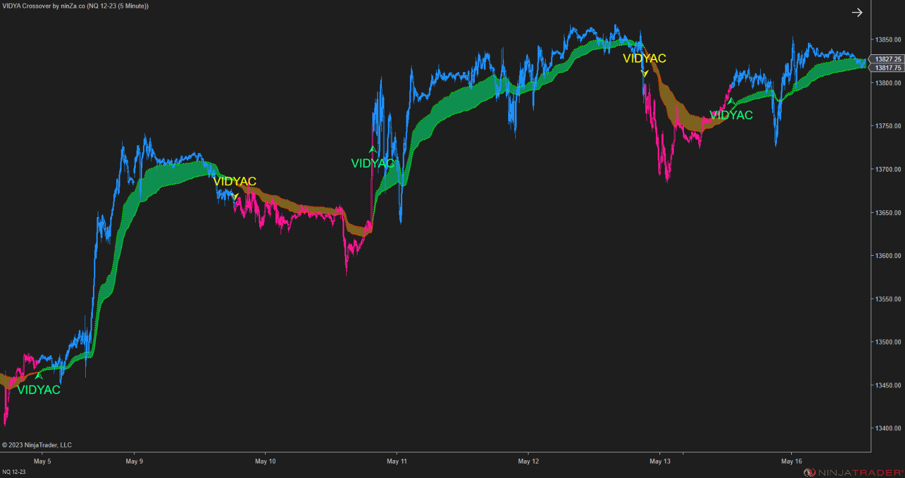
Task: Select the green VIDYAC up arrow near May 5
Action: tap(39, 375)
